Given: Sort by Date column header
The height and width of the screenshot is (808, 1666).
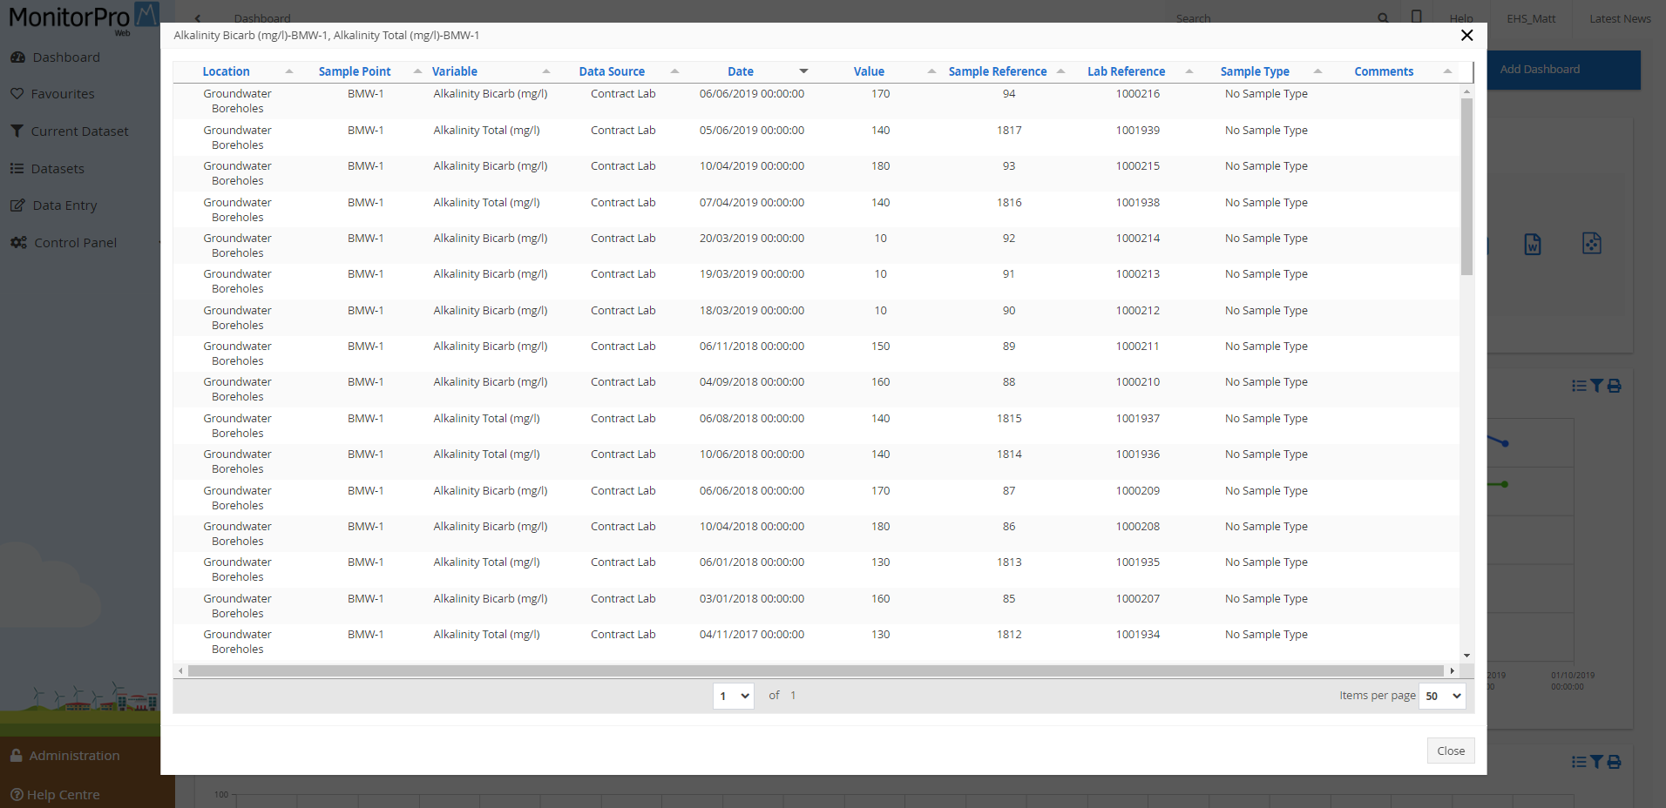Looking at the screenshot, I should (x=741, y=71).
